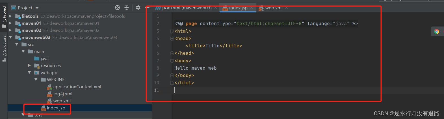Screen dimensions: 444x119
Task: Switch to web.xml editor tab
Action: click(x=271, y=8)
